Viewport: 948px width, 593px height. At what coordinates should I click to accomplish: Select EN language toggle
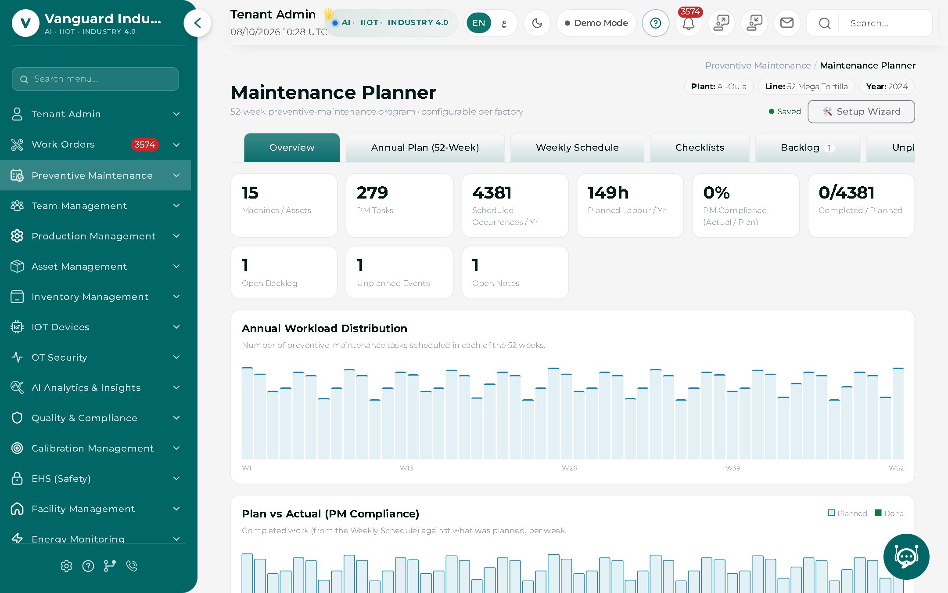[x=478, y=23]
